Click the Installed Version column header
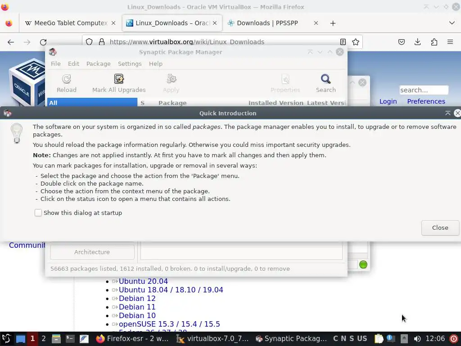The image size is (461, 346). click(276, 103)
